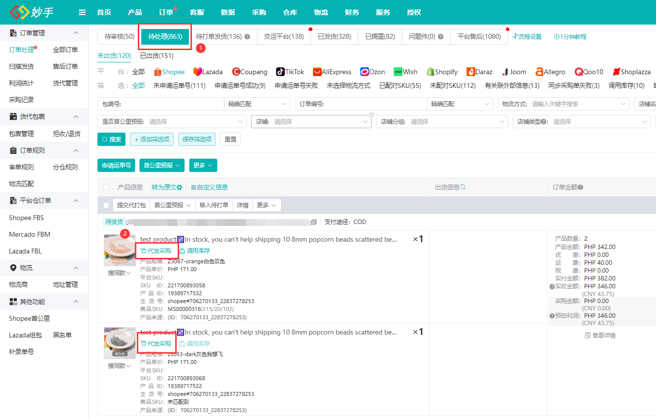Open the hamburger menu beside 妙手 logo

[x=82, y=12]
